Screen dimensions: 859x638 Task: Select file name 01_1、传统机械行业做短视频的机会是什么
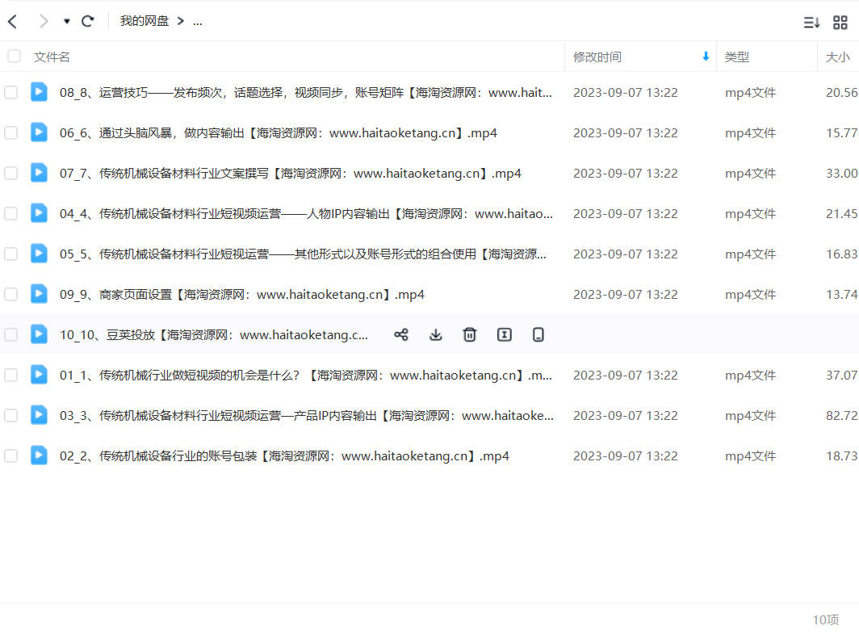[x=306, y=376]
